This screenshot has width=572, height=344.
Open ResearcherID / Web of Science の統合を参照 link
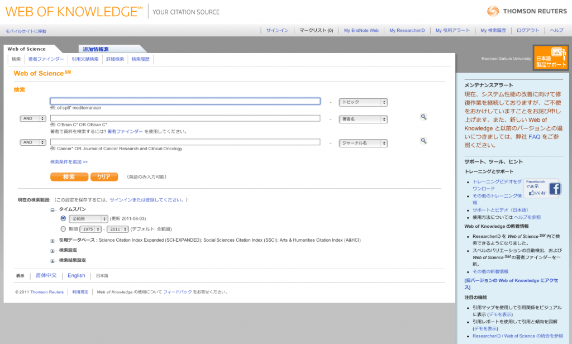pyautogui.click(x=518, y=336)
